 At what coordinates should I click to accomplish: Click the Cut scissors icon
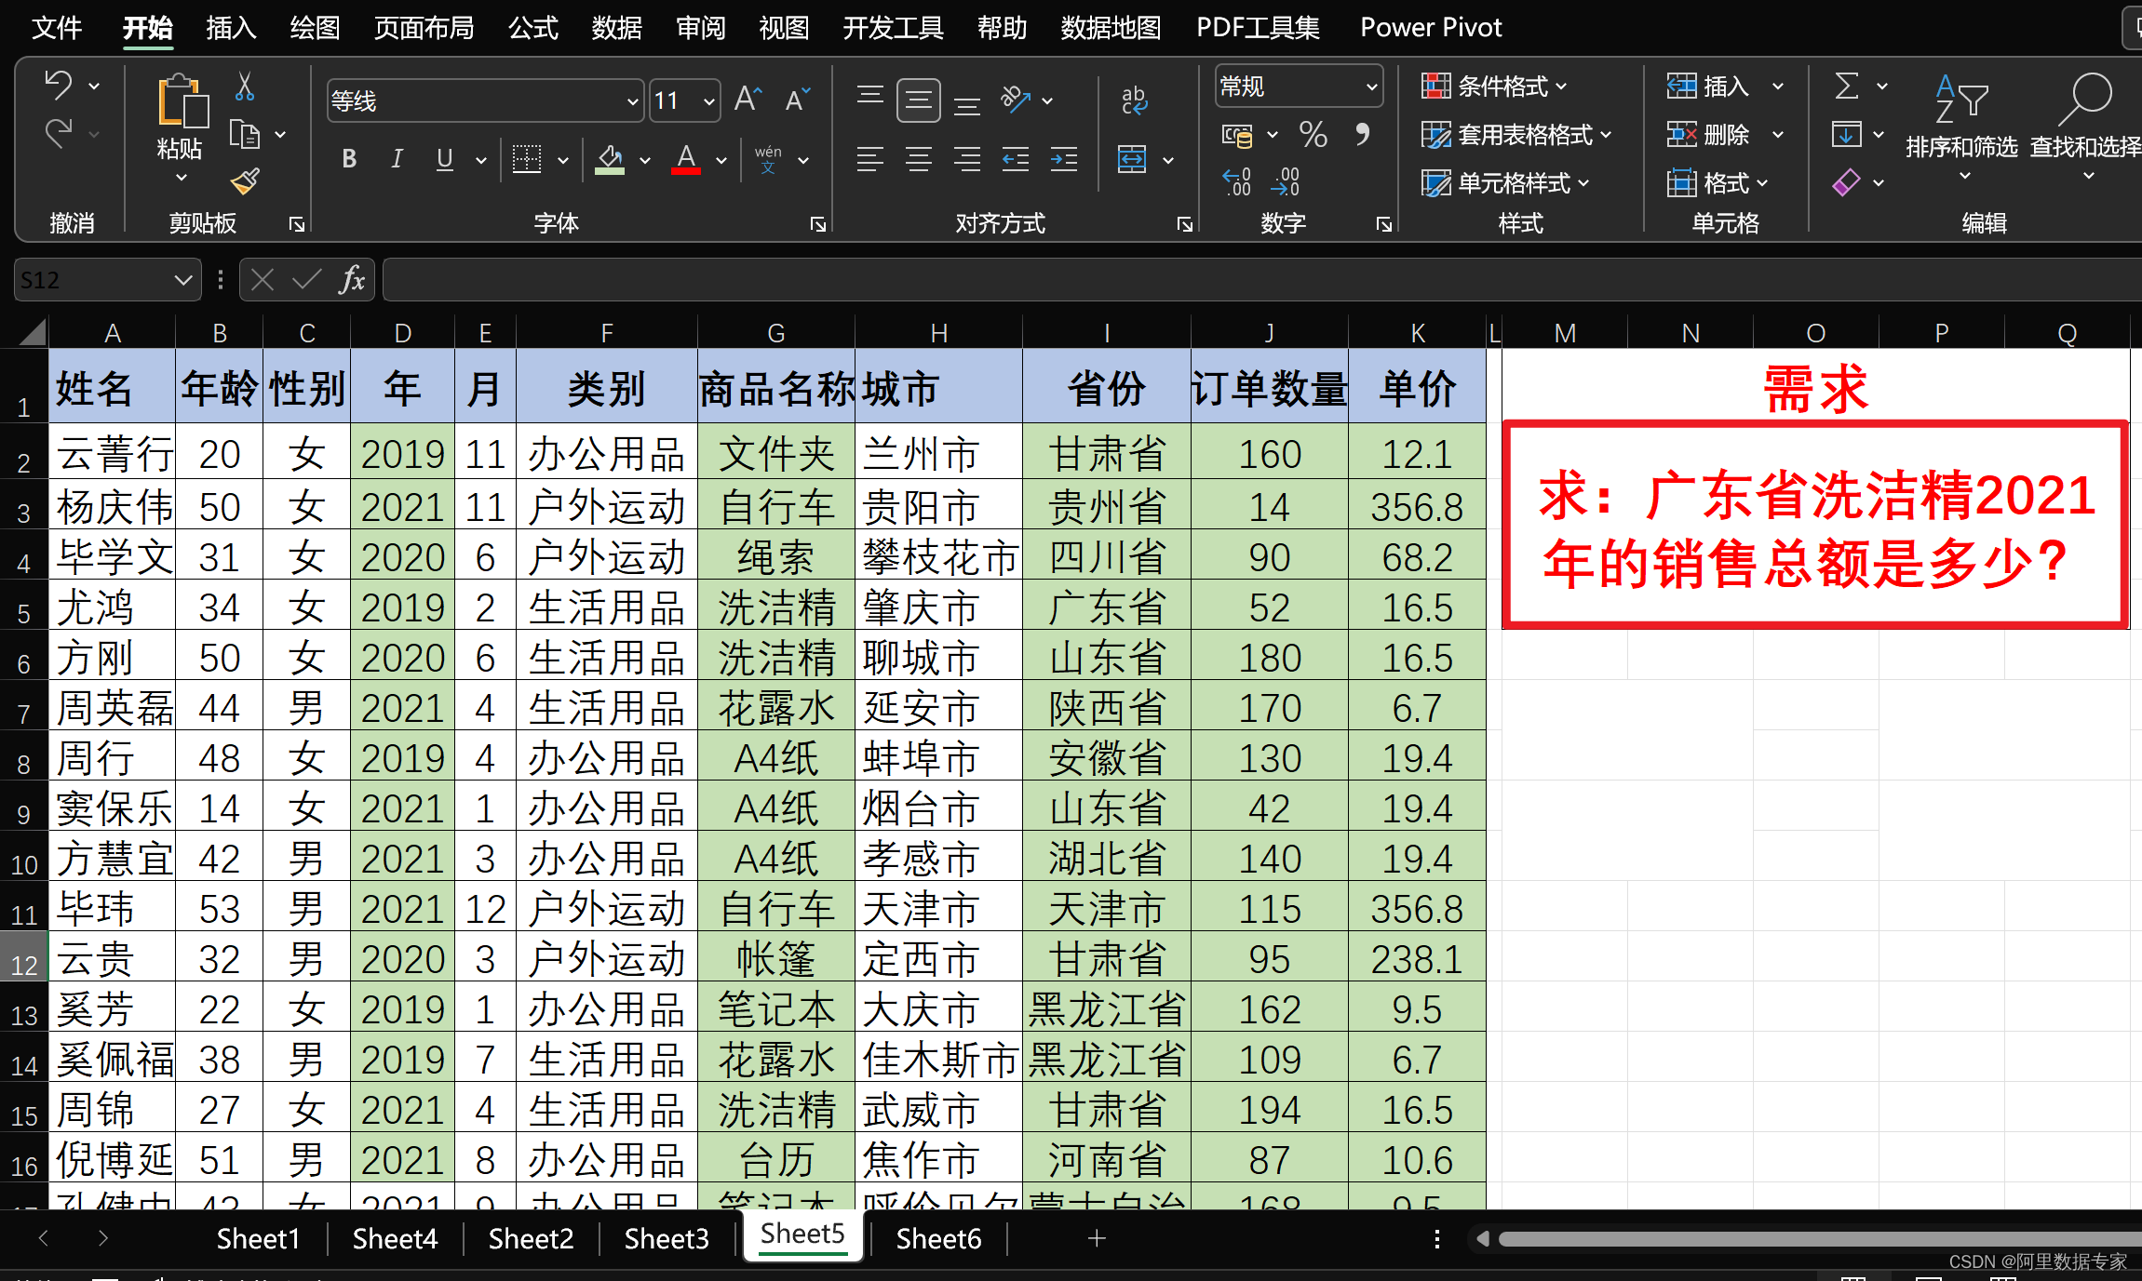(x=245, y=87)
